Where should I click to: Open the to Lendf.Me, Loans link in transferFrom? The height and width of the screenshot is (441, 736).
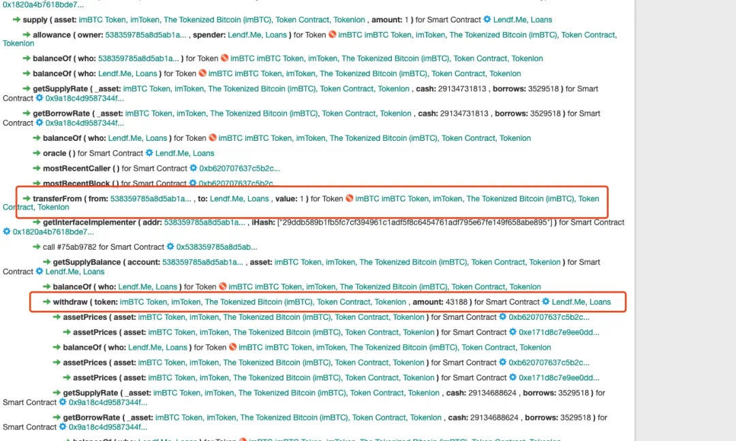pos(239,199)
